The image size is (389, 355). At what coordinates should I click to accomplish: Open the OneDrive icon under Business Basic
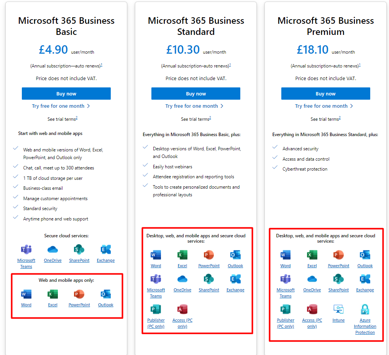click(53, 249)
